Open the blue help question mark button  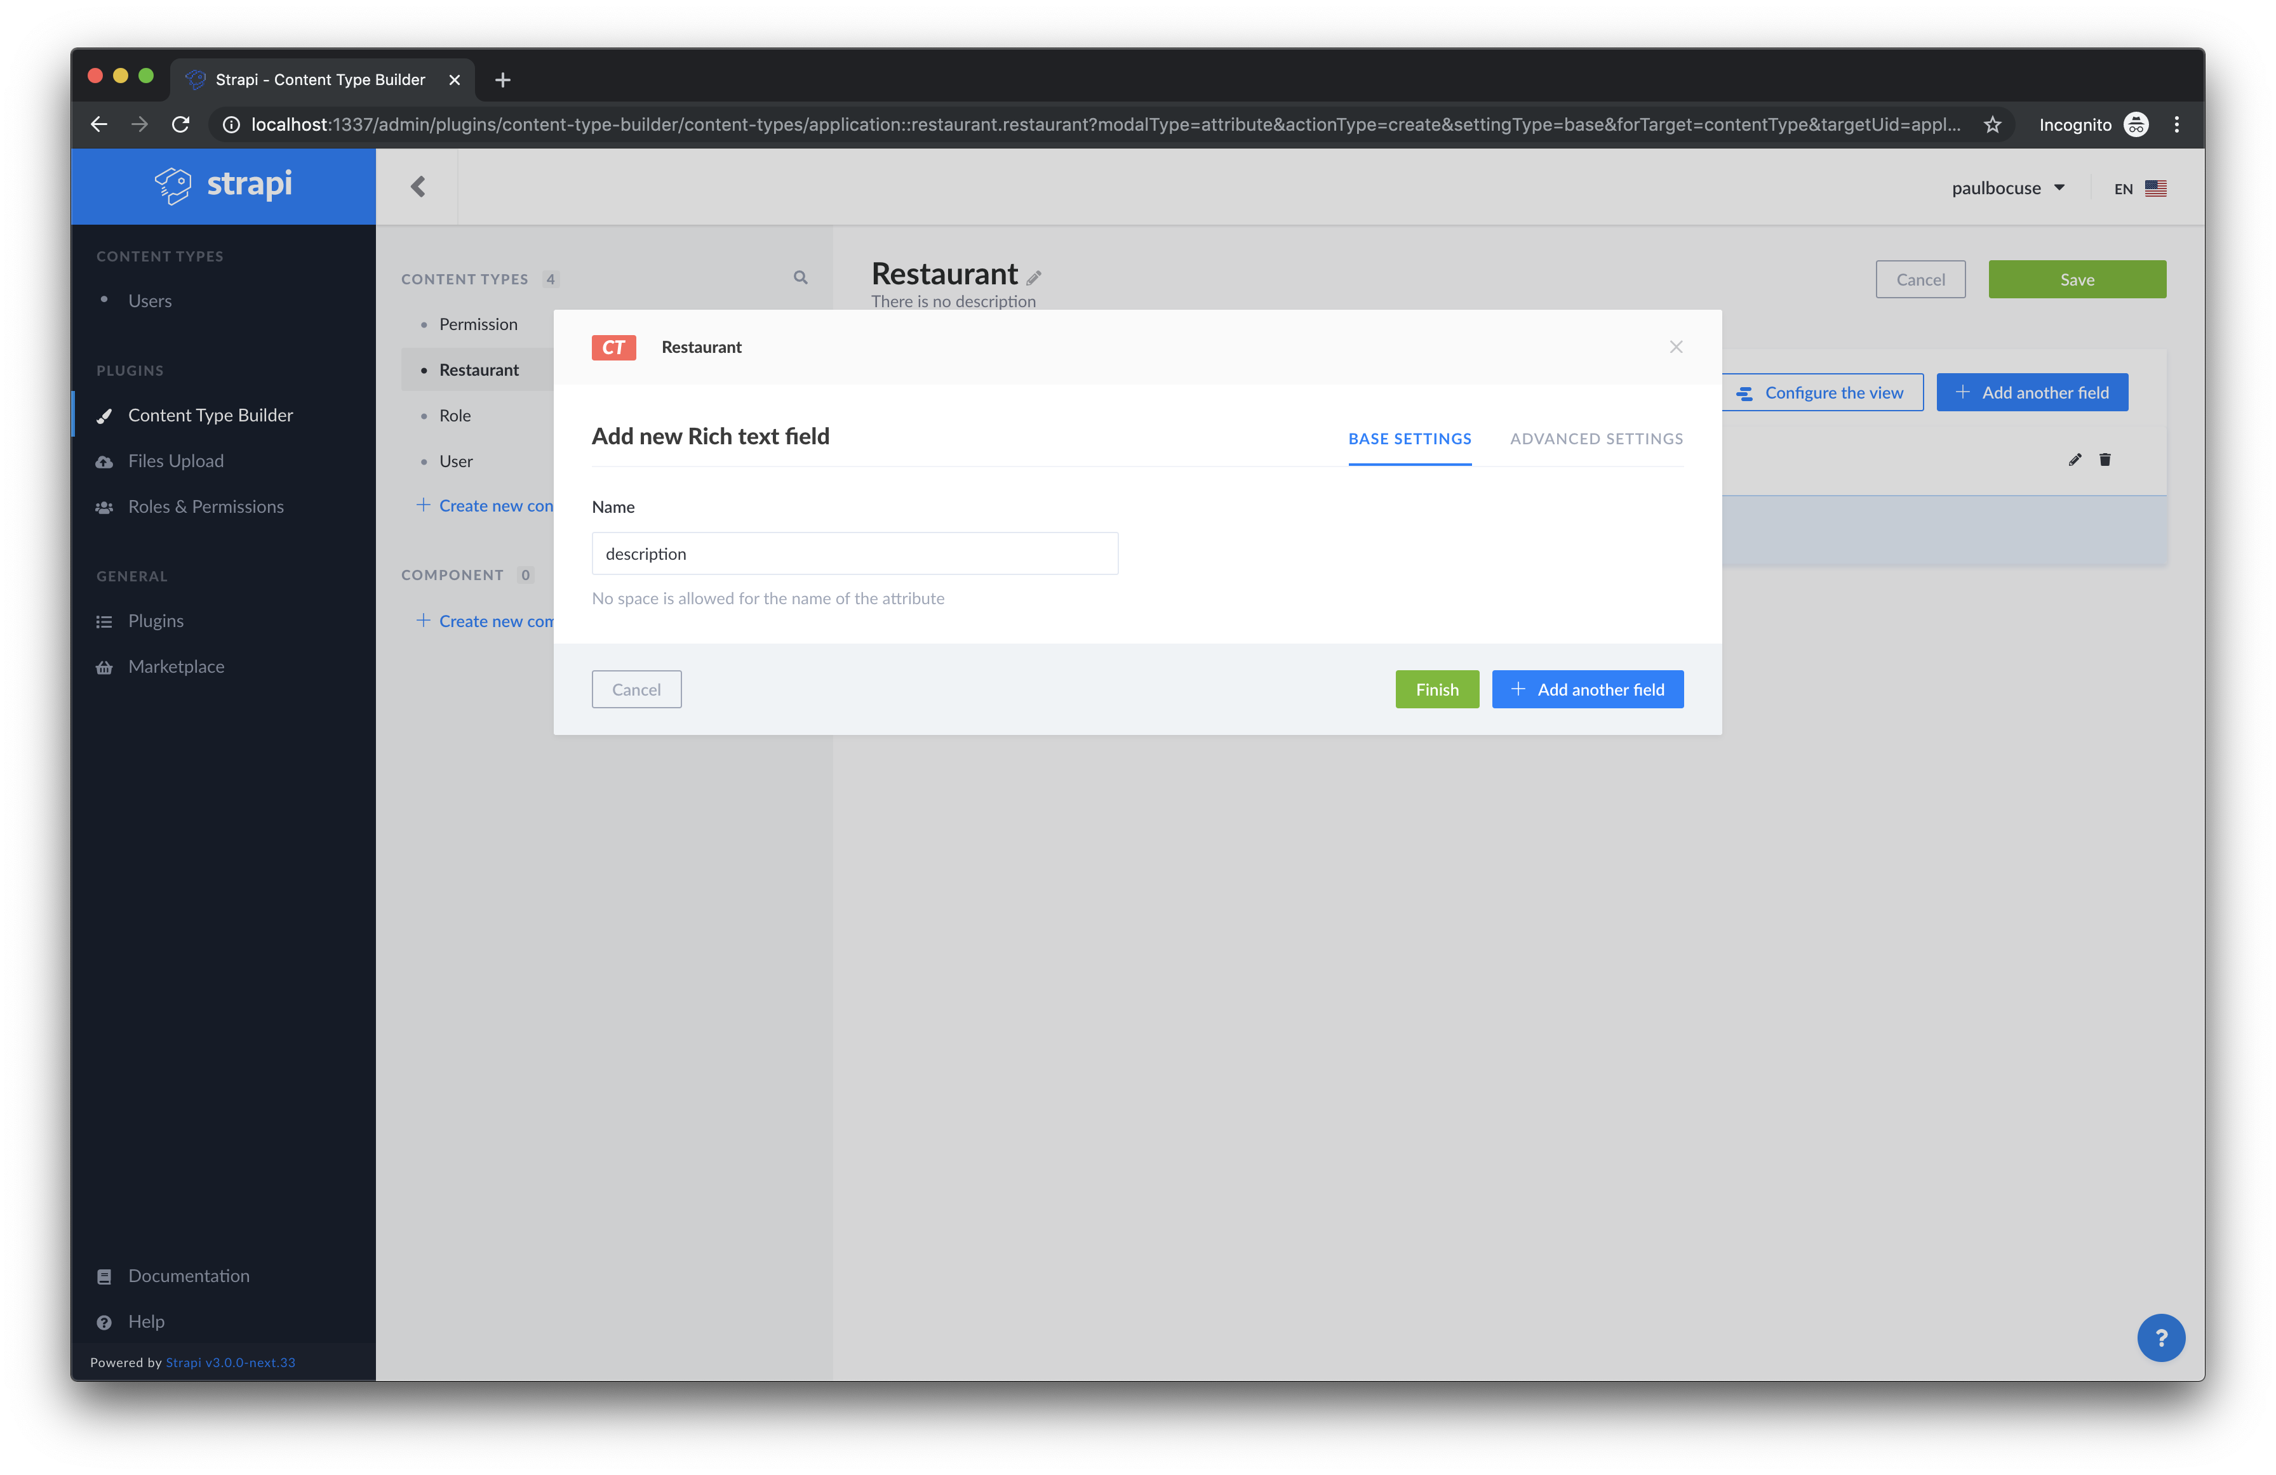[x=2160, y=1337]
